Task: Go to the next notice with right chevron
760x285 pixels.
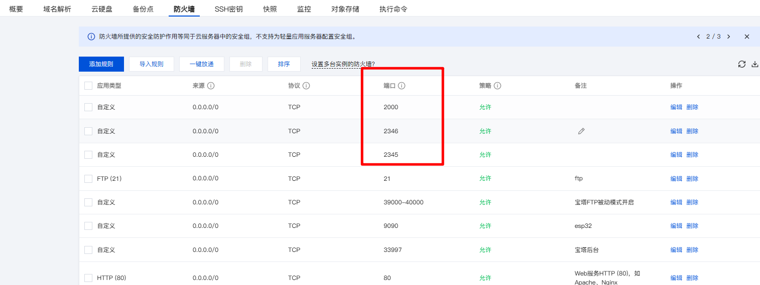Action: [728, 37]
